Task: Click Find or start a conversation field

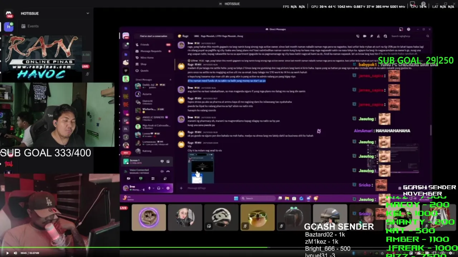Action: (153, 36)
